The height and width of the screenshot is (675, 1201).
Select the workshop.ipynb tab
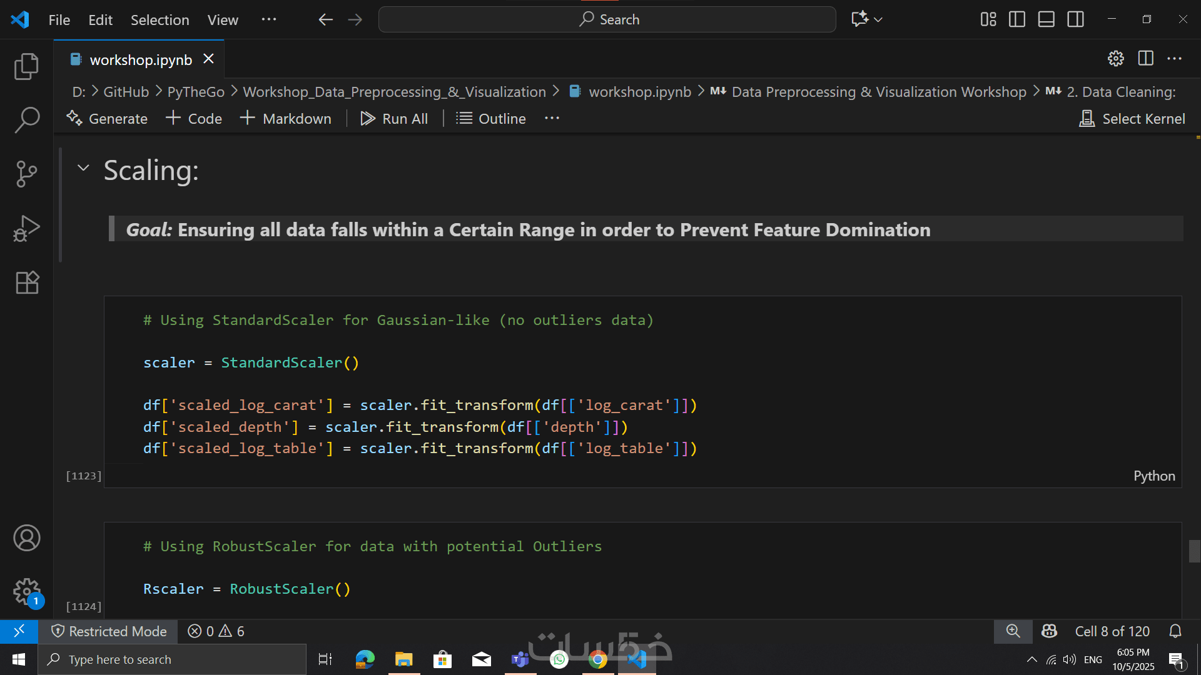pos(140,59)
